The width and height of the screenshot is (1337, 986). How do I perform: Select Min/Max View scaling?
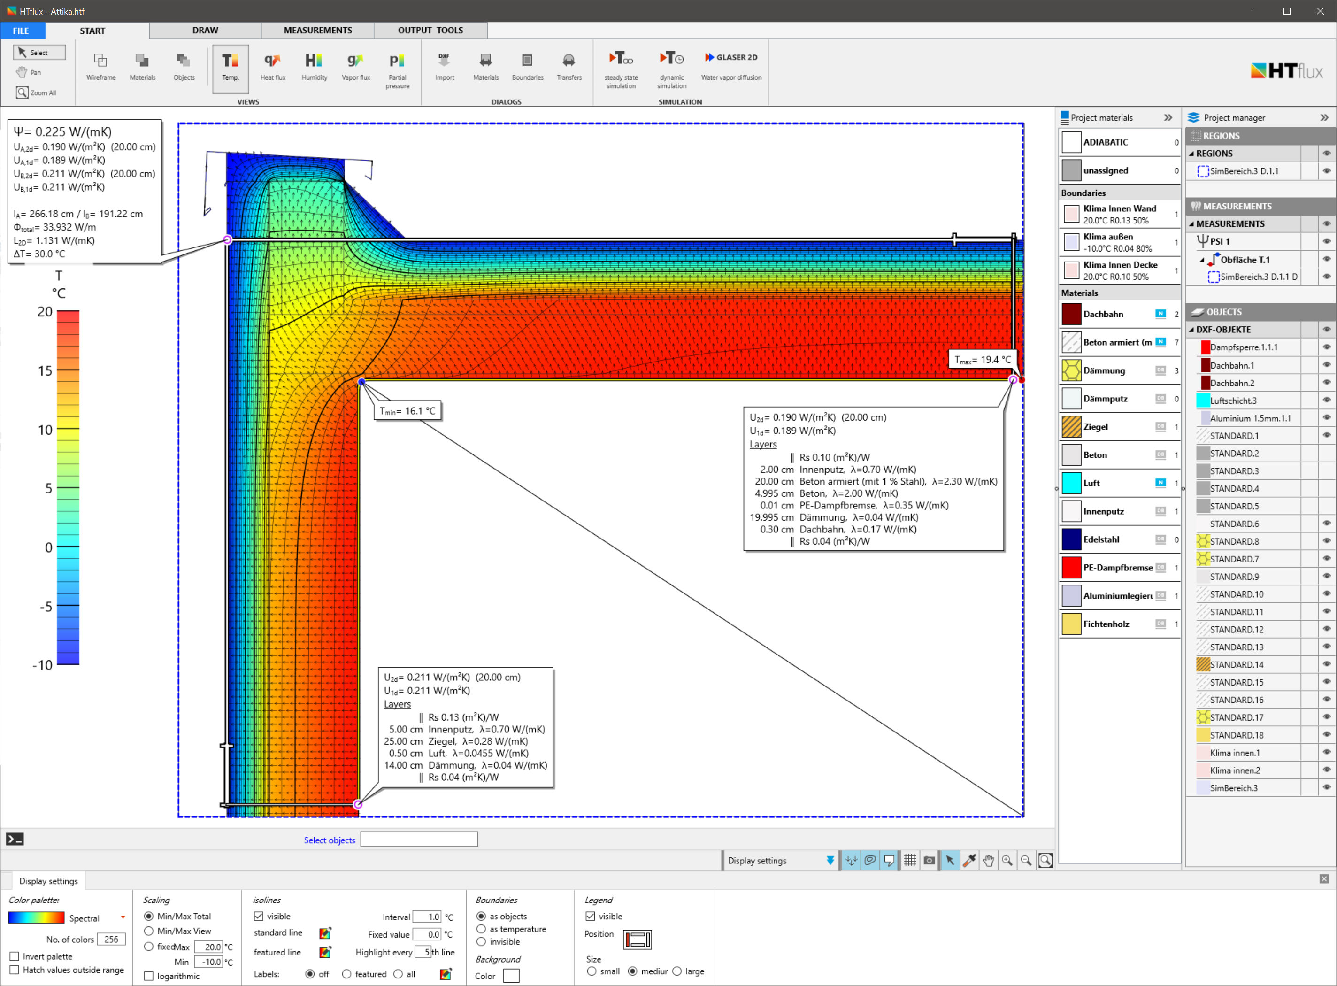coord(148,931)
